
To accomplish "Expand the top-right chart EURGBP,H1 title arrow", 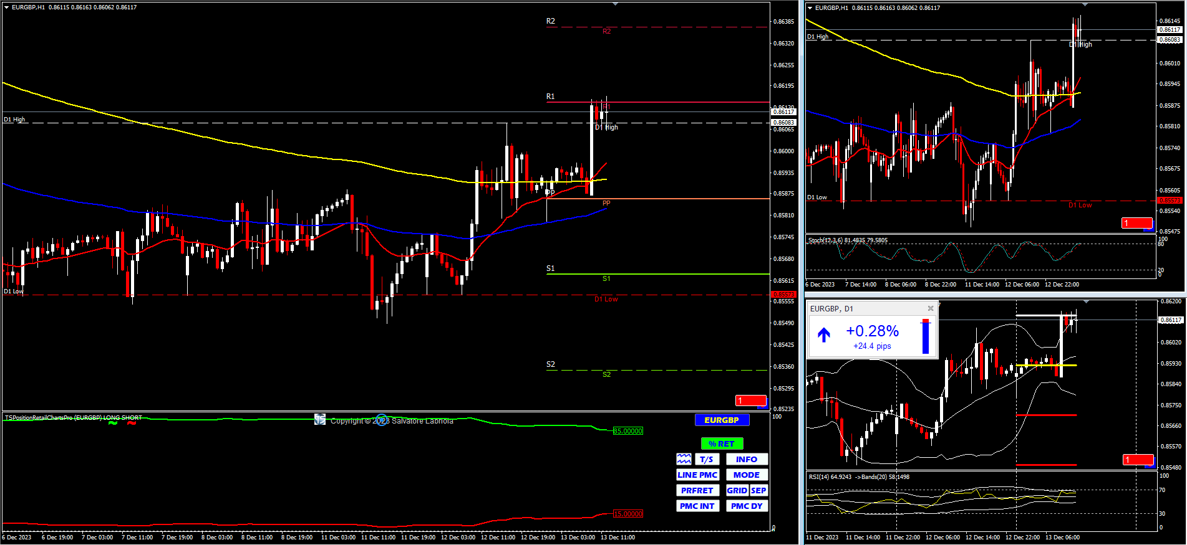I will (810, 8).
